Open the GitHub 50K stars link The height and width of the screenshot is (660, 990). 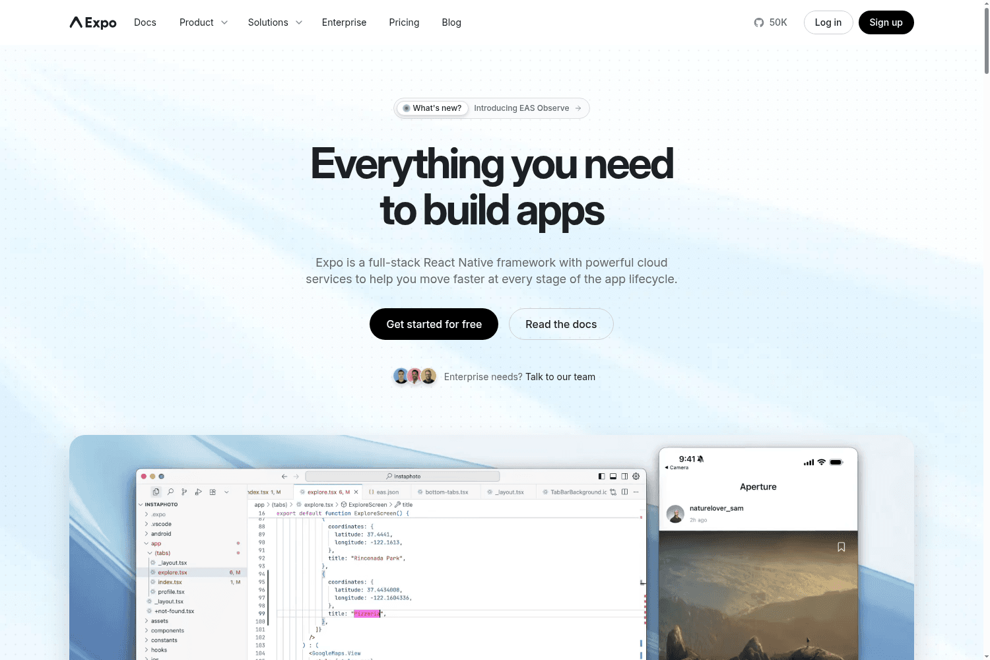click(x=770, y=22)
